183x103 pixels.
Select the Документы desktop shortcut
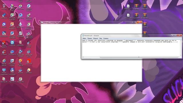tap(20, 25)
